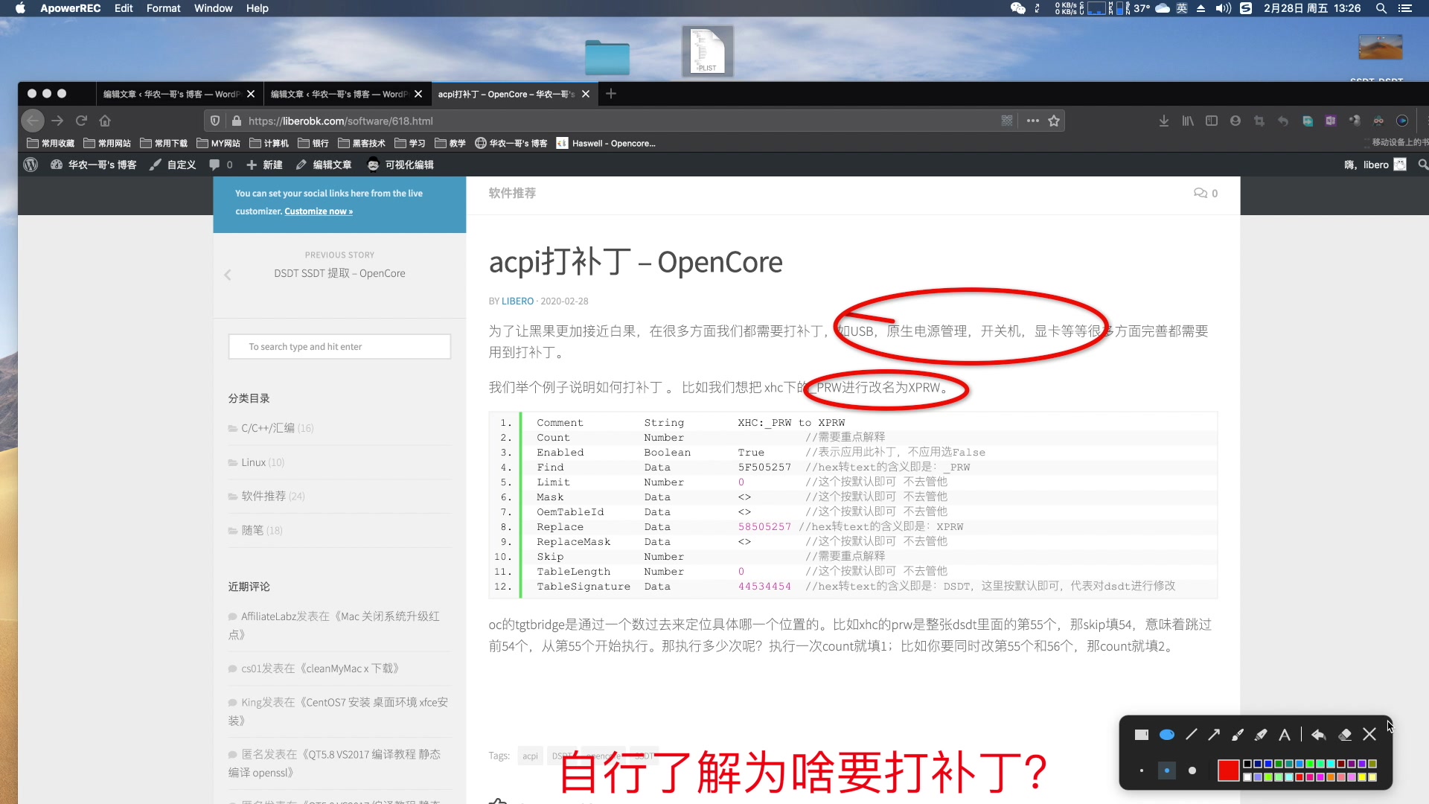Open a new browser tab

tap(611, 94)
